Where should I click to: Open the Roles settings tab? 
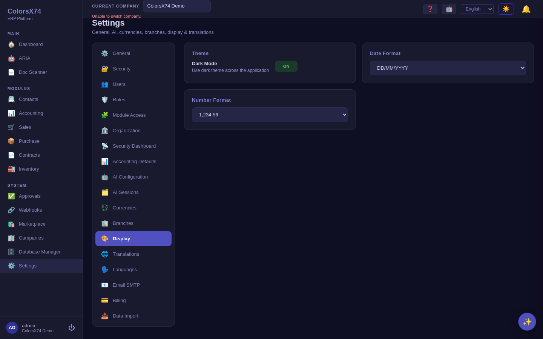133,100
